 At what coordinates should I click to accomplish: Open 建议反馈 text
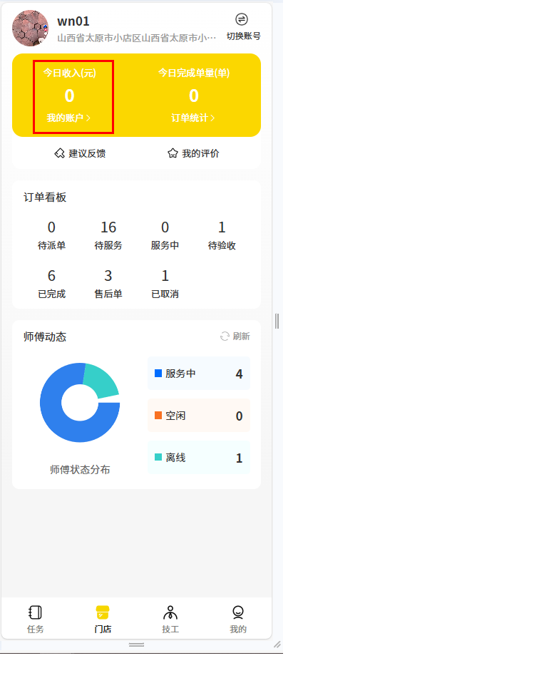tap(87, 154)
